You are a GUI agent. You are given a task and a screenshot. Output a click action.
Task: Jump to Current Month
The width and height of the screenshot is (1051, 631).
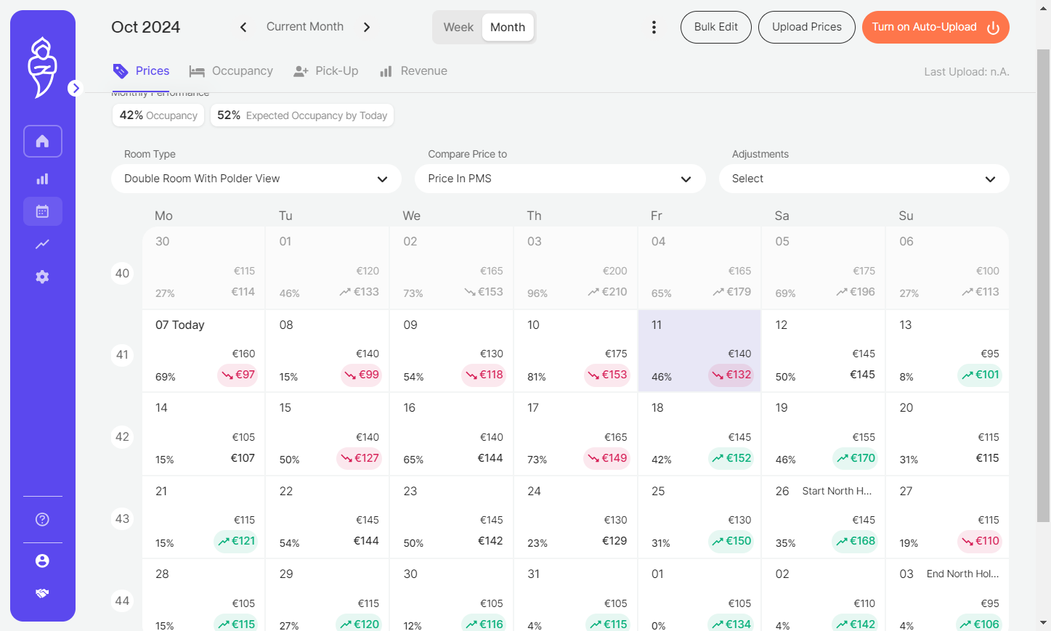[x=305, y=27]
